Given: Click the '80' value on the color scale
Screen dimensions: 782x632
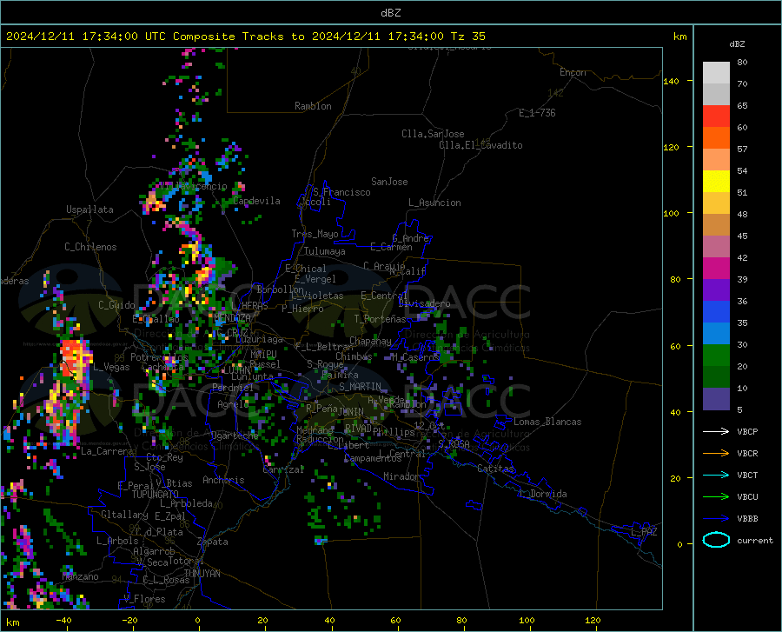Looking at the screenshot, I should [x=742, y=63].
